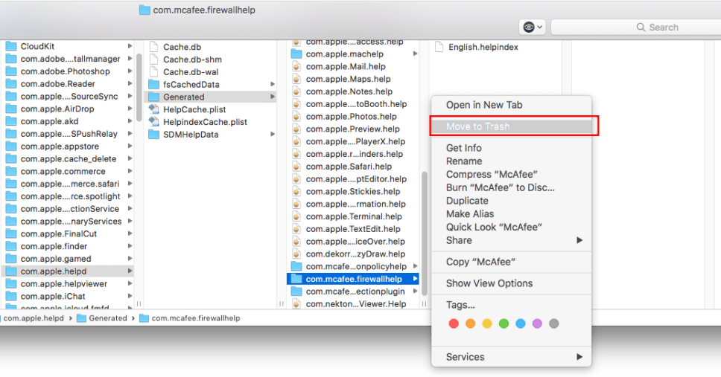Click the com.apple.commerce folder icon
Image resolution: width=721 pixels, height=377 pixels.
pos(11,171)
